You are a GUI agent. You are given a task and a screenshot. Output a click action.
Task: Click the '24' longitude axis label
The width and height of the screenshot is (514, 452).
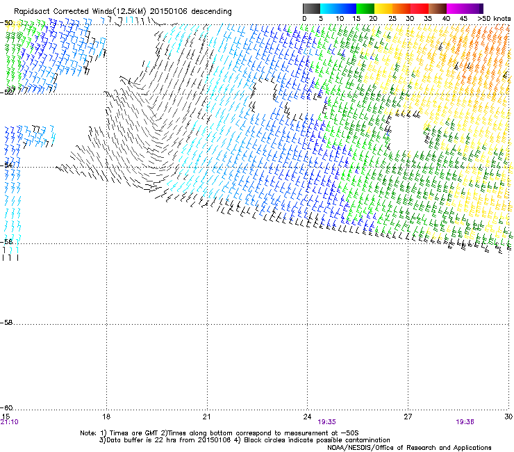point(307,417)
